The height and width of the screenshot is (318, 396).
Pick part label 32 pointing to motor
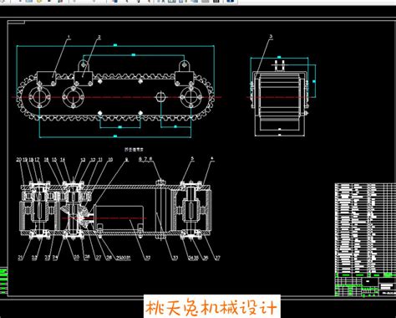click(148, 258)
